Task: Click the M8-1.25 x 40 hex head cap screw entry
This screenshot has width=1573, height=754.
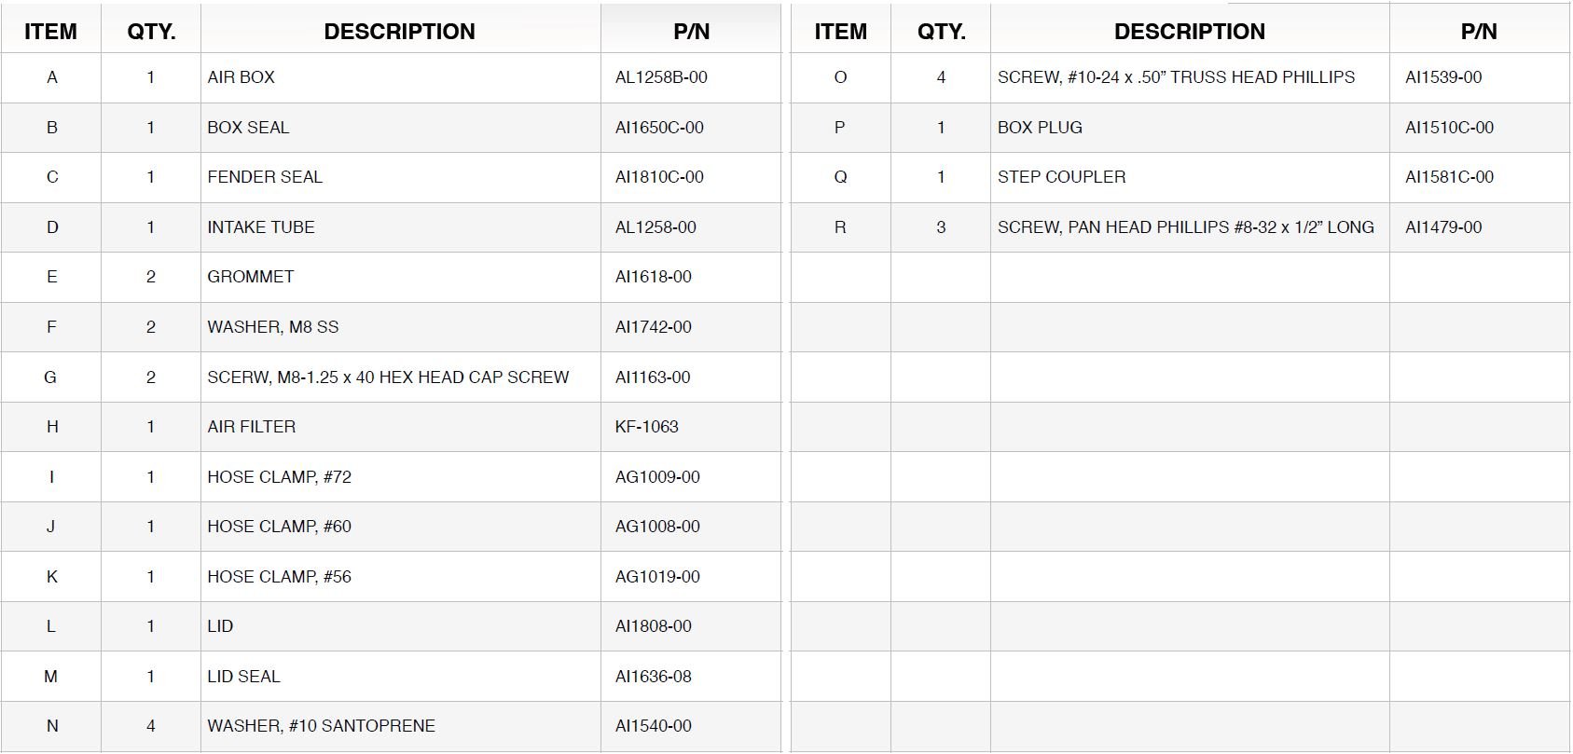Action: tap(388, 377)
